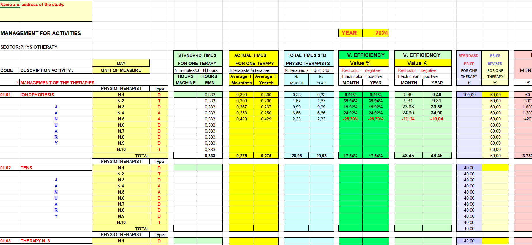532x245 pixels.
Task: Click the 0,429 month actual time cell
Action: pyautogui.click(x=241, y=119)
